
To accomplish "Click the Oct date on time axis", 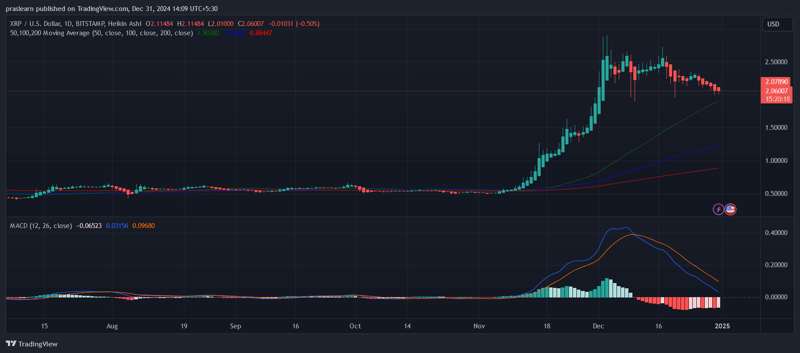I will (x=355, y=326).
